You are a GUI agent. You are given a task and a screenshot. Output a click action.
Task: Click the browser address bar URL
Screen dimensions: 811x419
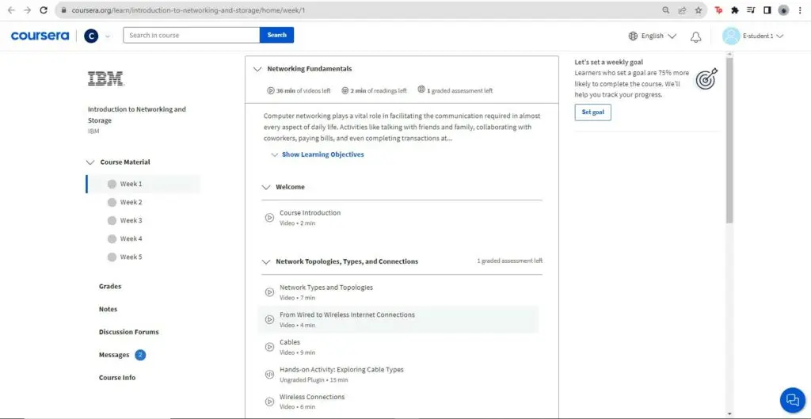click(188, 10)
